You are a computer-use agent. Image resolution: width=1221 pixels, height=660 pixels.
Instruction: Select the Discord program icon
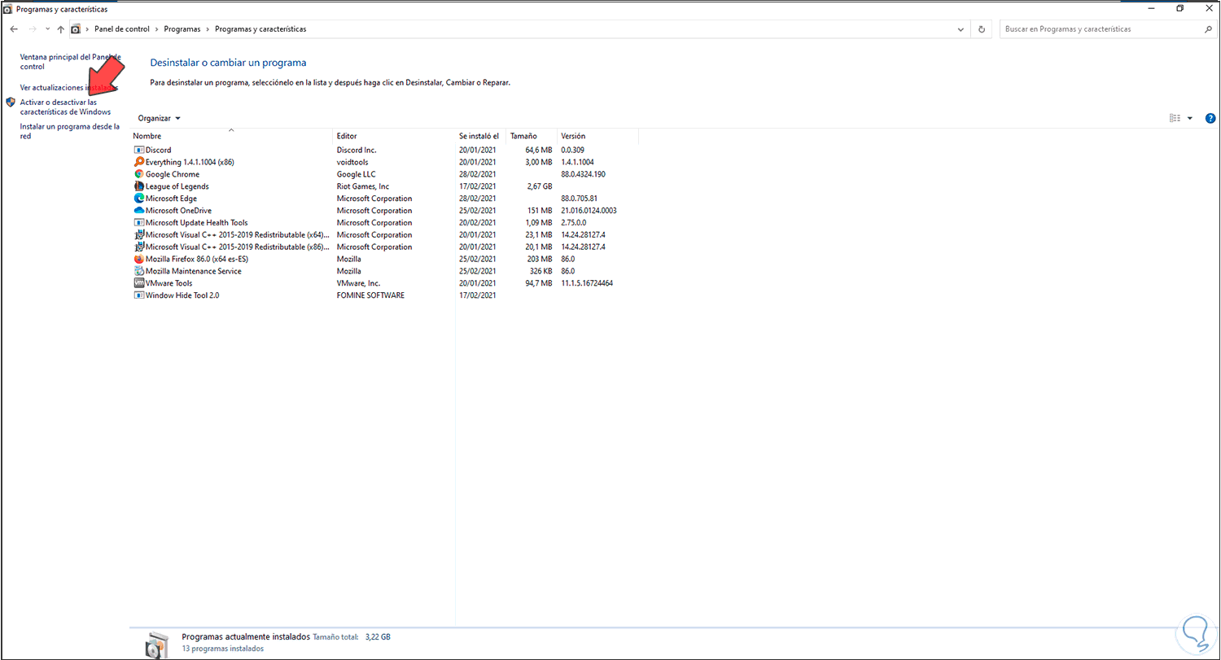[x=138, y=150]
